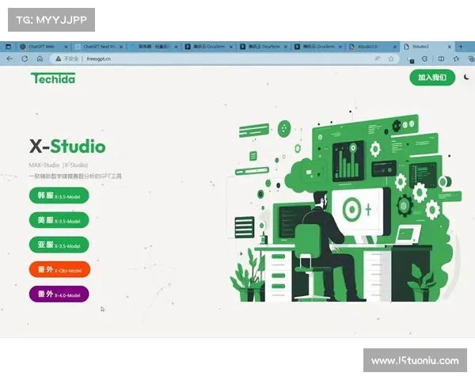The height and width of the screenshot is (380, 475).
Task: Open the browser home page icon
Action: 40,59
